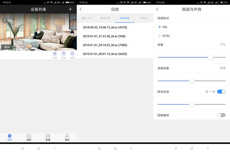Tap Android back key under 回放 screen

click(x=131, y=148)
